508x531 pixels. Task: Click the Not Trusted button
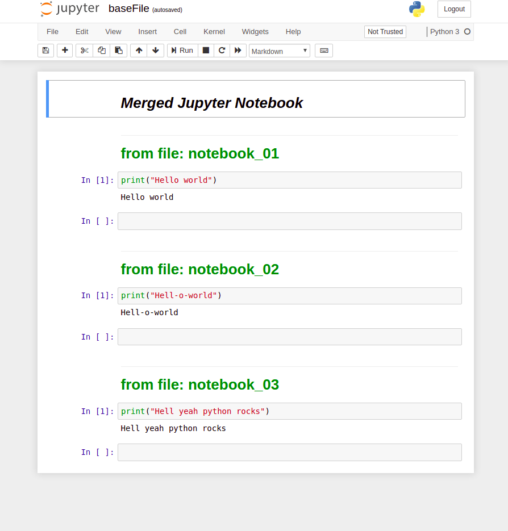click(385, 32)
